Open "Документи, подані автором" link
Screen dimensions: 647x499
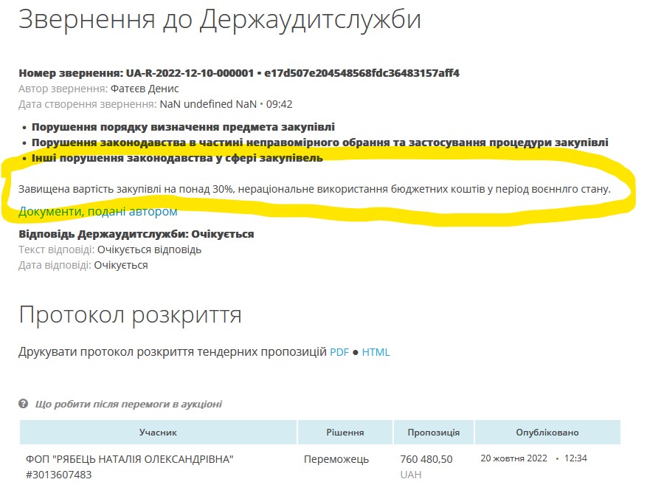(x=98, y=212)
